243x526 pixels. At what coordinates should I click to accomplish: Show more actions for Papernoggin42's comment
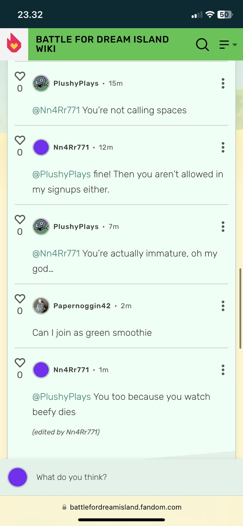coord(223,306)
